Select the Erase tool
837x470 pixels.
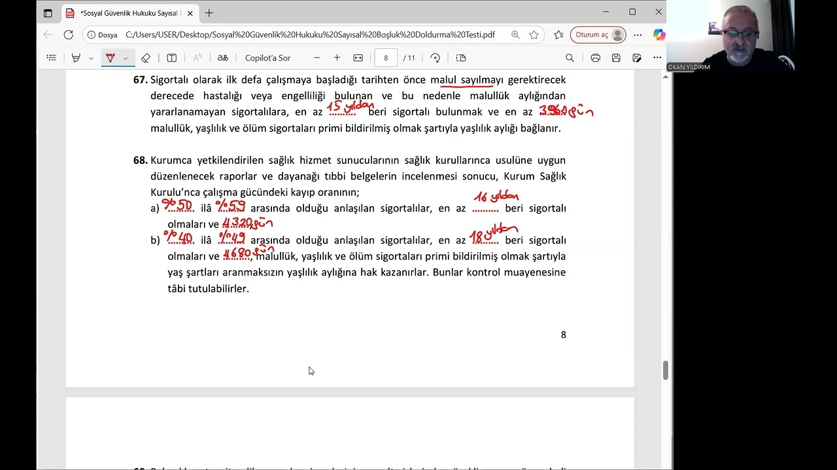tap(146, 58)
